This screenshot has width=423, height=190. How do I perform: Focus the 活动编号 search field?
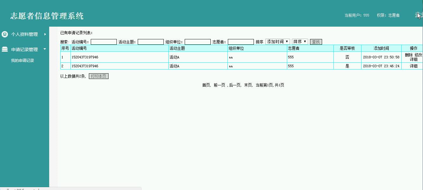(x=104, y=42)
